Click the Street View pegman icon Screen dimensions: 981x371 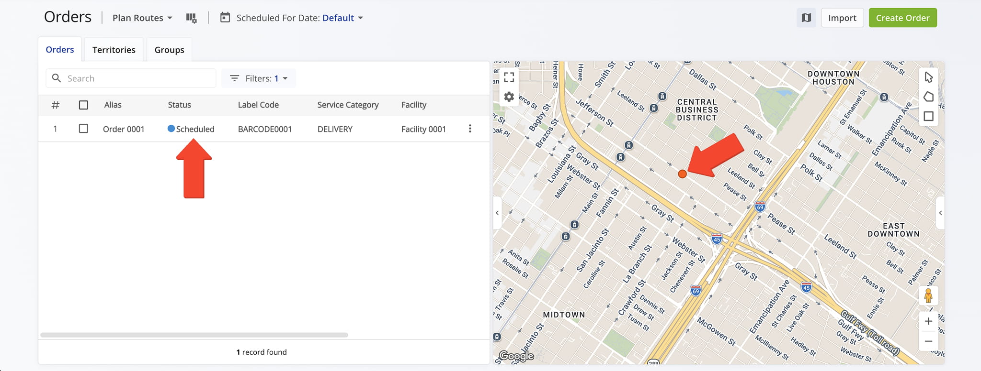tap(928, 296)
